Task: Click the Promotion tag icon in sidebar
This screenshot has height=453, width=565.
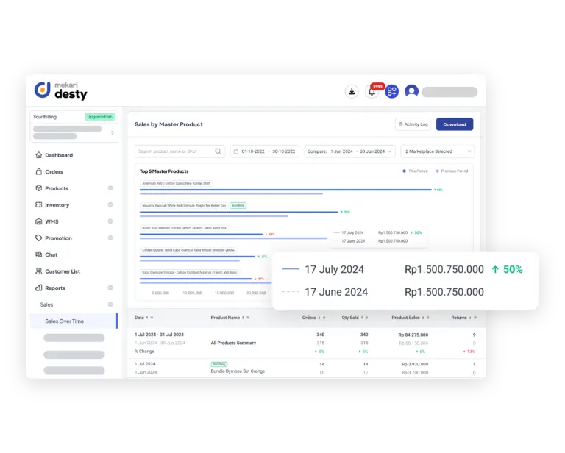Action: click(x=38, y=238)
